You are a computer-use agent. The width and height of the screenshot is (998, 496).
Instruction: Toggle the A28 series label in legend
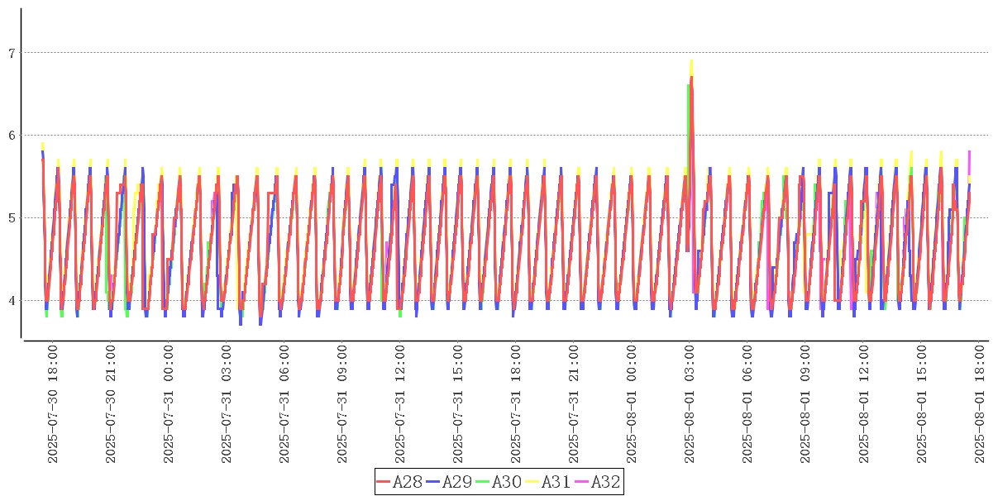pos(407,482)
